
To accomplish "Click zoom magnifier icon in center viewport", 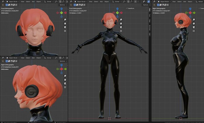I will 121,20.
